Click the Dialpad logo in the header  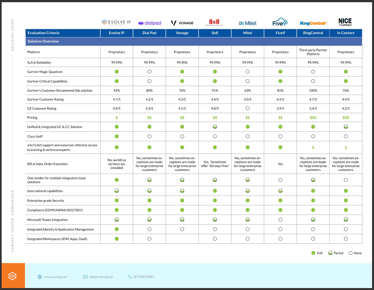coord(150,23)
